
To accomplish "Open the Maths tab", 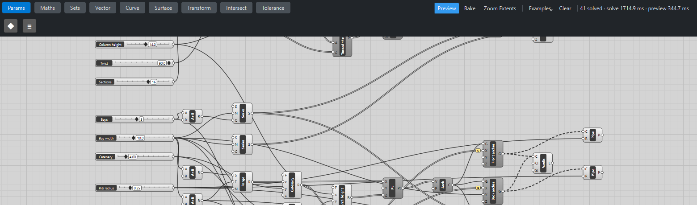I will pos(47,8).
